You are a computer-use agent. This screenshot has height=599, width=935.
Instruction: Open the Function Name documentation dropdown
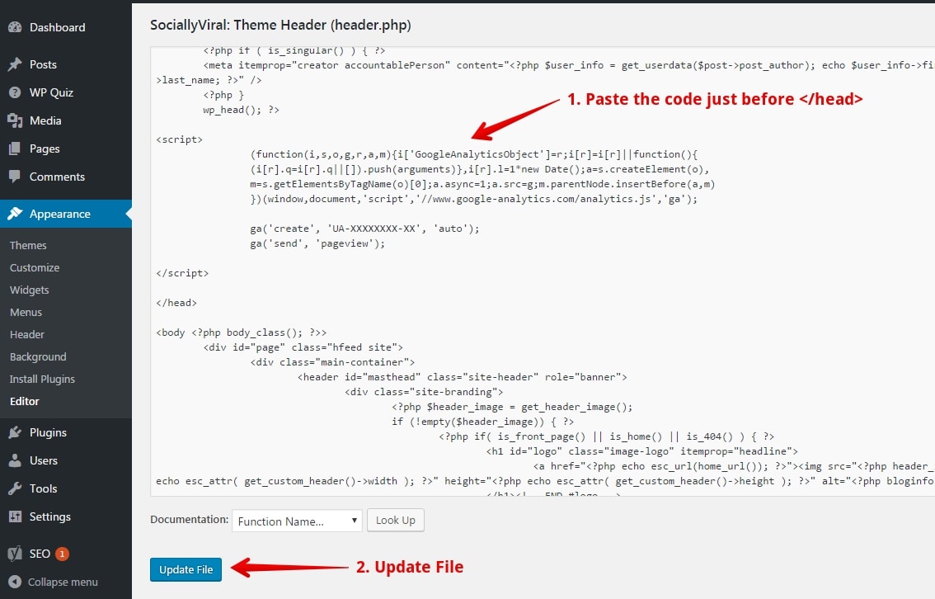tap(297, 521)
